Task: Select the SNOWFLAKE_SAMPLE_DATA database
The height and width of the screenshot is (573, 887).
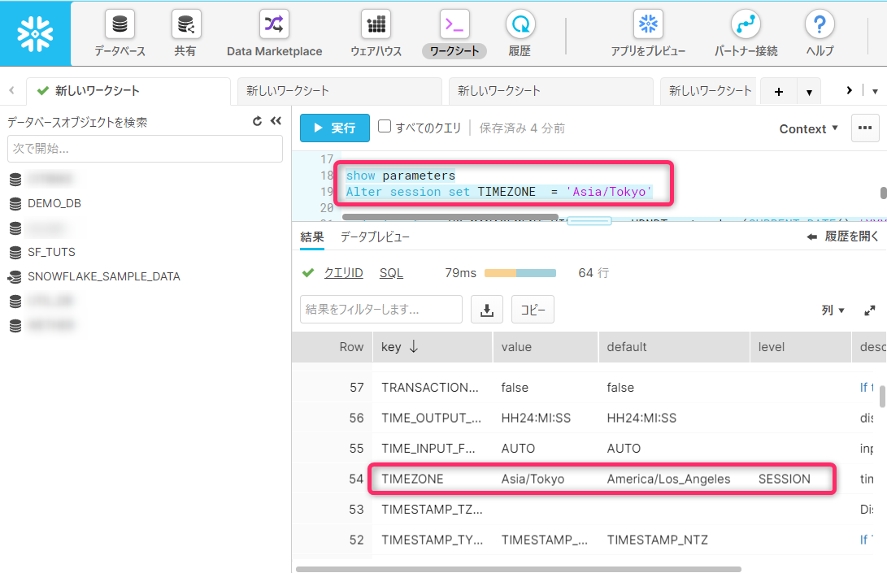Action: pos(104,276)
